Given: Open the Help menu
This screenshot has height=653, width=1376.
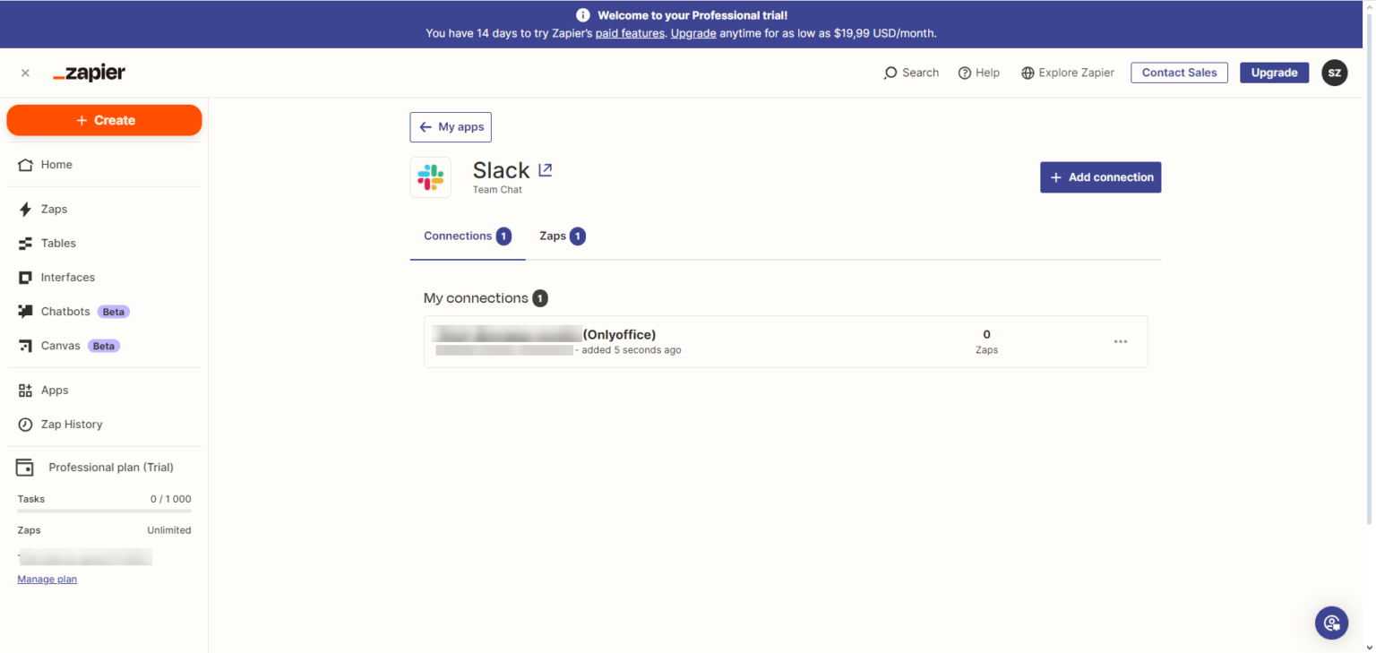Looking at the screenshot, I should [x=979, y=73].
